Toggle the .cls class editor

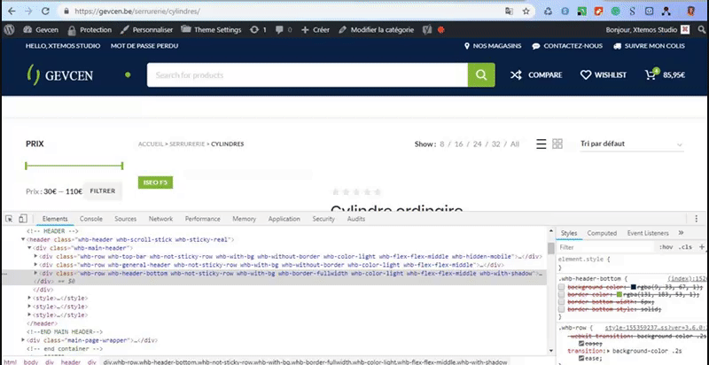pos(685,247)
